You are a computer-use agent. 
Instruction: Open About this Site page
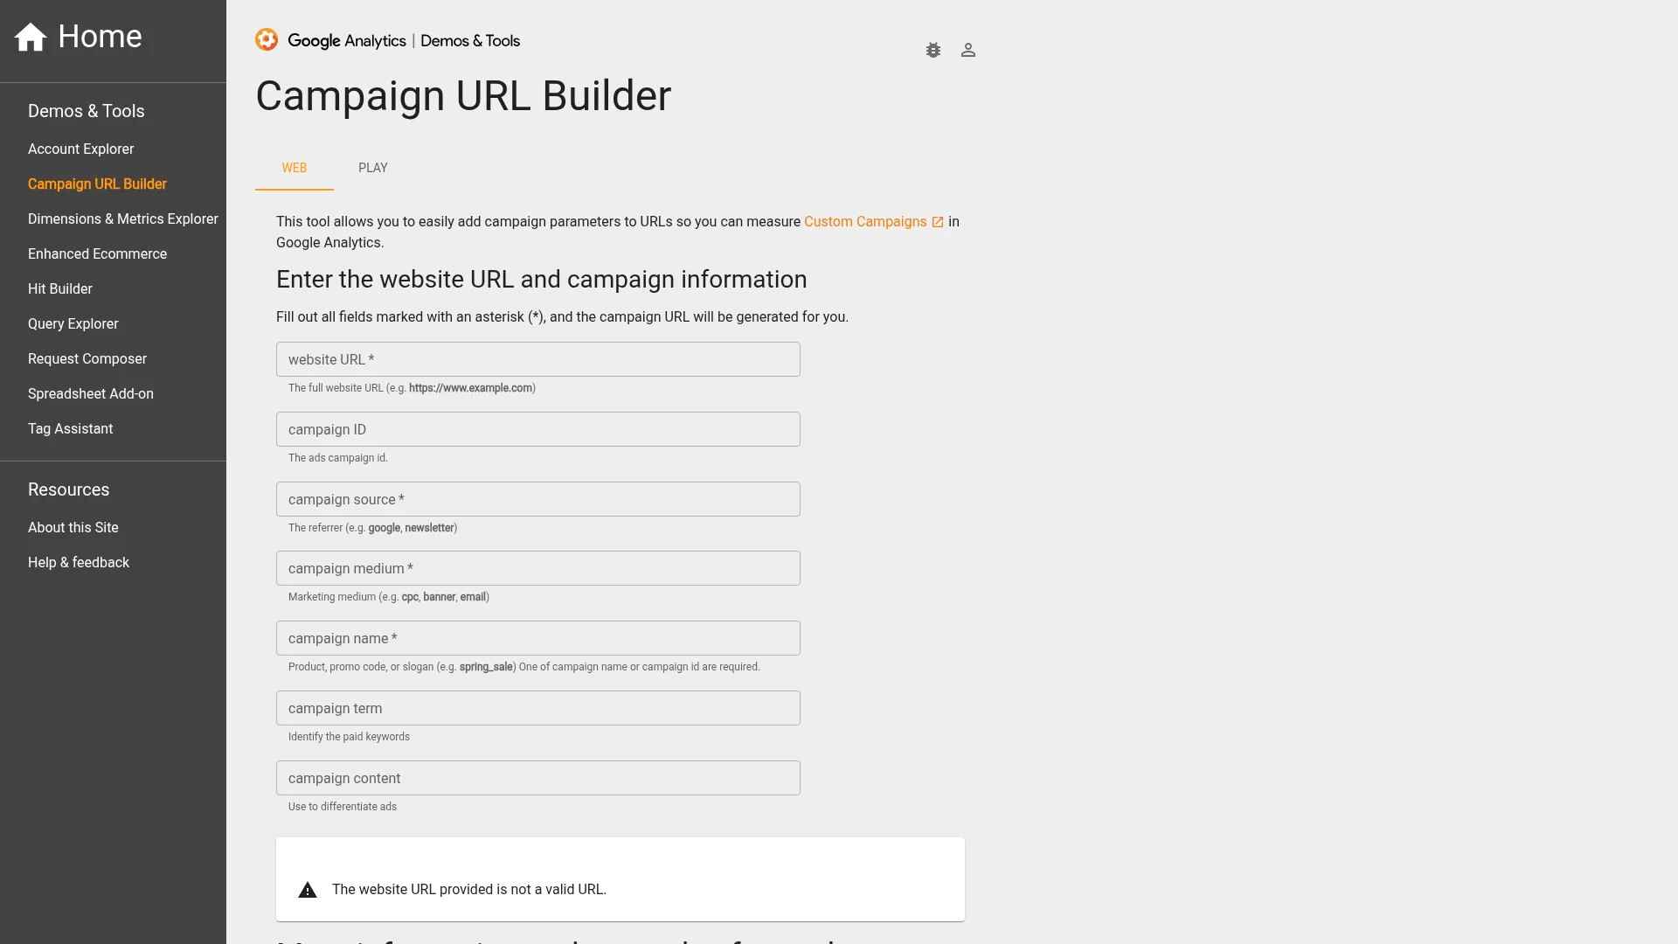(73, 527)
